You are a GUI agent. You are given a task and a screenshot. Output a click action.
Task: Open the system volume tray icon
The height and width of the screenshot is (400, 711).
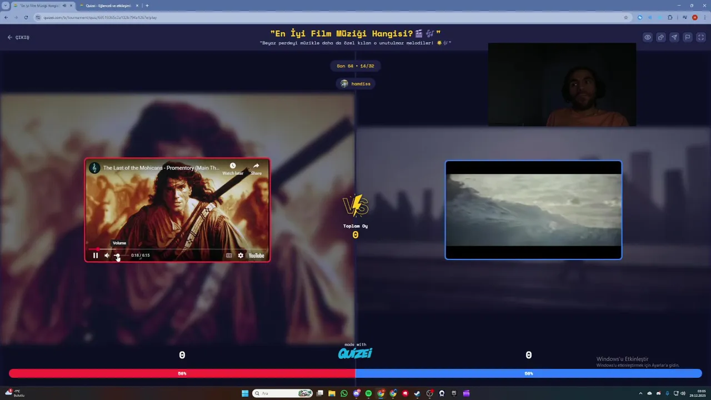[x=683, y=393]
